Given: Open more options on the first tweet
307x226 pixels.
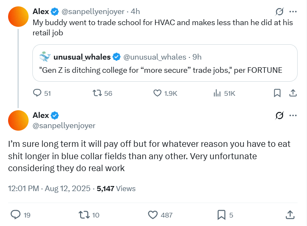Looking at the screenshot, I should point(293,12).
